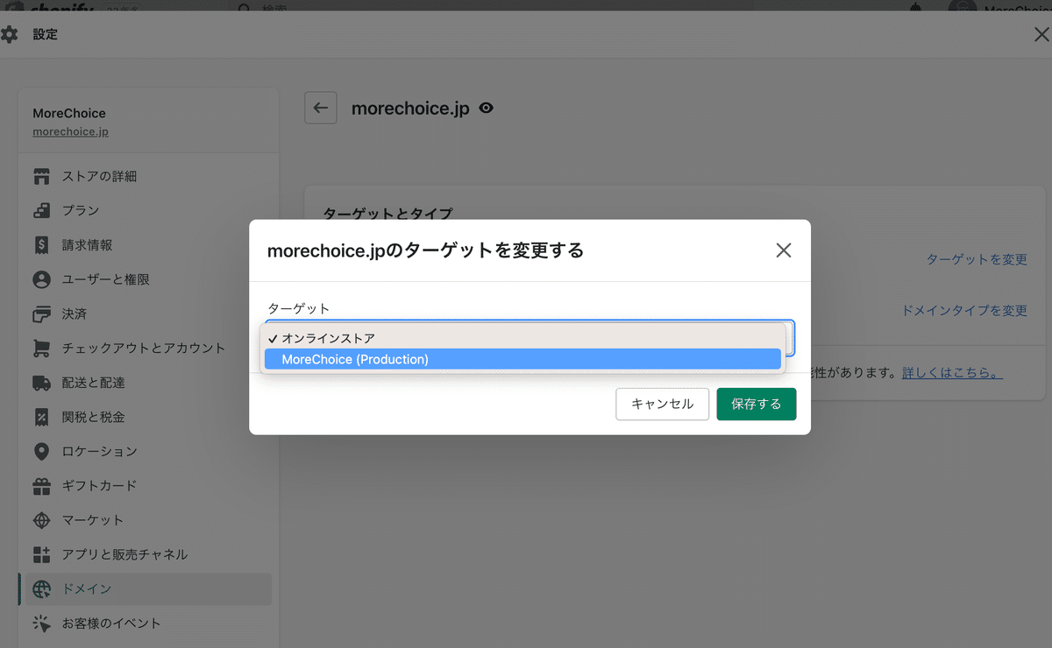
Task: Click the billing information receipt icon
Action: point(41,245)
